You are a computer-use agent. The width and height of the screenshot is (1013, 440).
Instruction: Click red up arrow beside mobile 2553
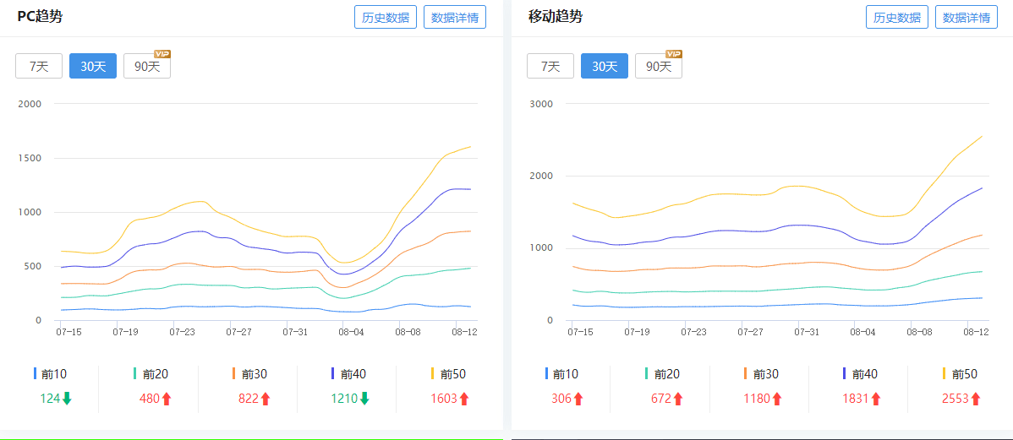(x=975, y=399)
